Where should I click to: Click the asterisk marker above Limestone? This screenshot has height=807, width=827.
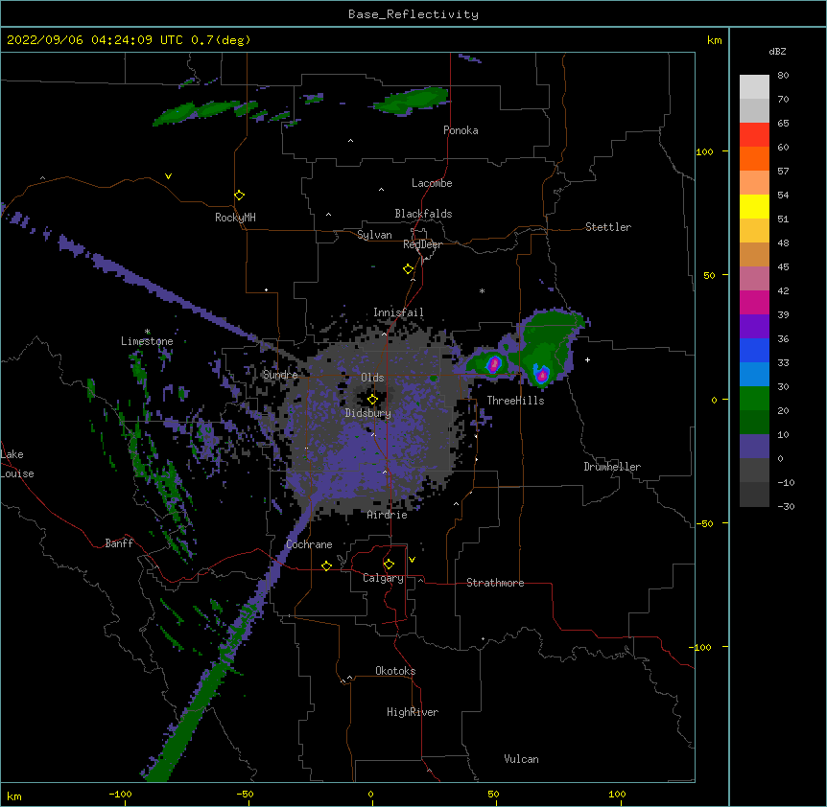(148, 332)
